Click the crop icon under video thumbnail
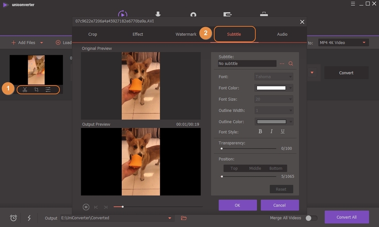Viewport: 379px width, 227px height. 37,90
